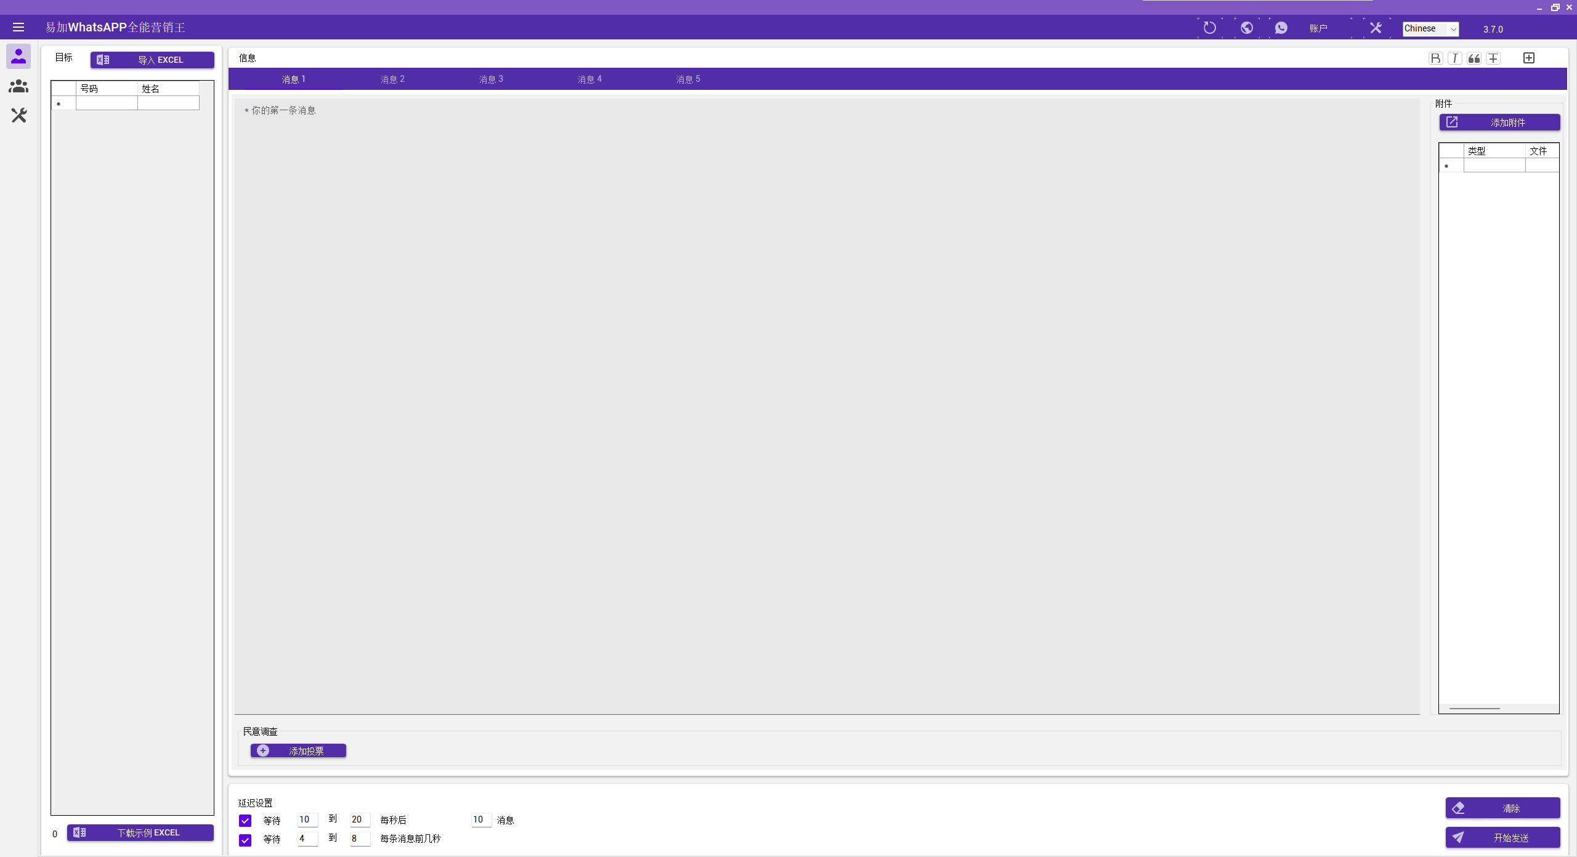Viewport: 1577px width, 857px height.
Task: Click delay field showing 20
Action: [x=360, y=819]
